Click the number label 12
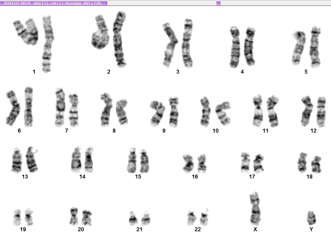 tap(313, 131)
